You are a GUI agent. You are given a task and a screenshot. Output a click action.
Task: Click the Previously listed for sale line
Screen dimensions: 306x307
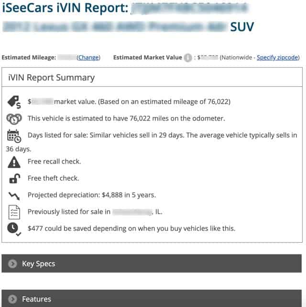point(95,212)
